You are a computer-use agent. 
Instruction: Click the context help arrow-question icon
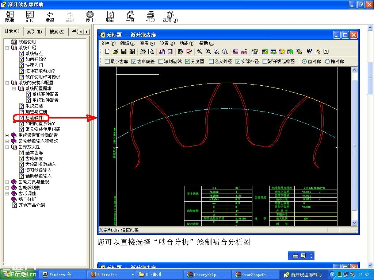(x=309, y=51)
